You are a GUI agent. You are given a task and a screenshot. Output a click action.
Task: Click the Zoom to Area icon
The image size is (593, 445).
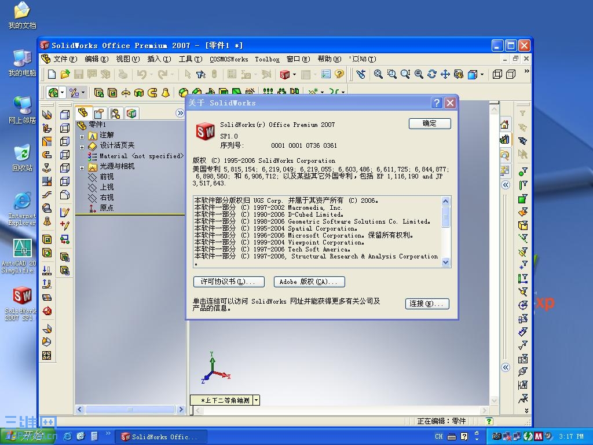(x=392, y=74)
